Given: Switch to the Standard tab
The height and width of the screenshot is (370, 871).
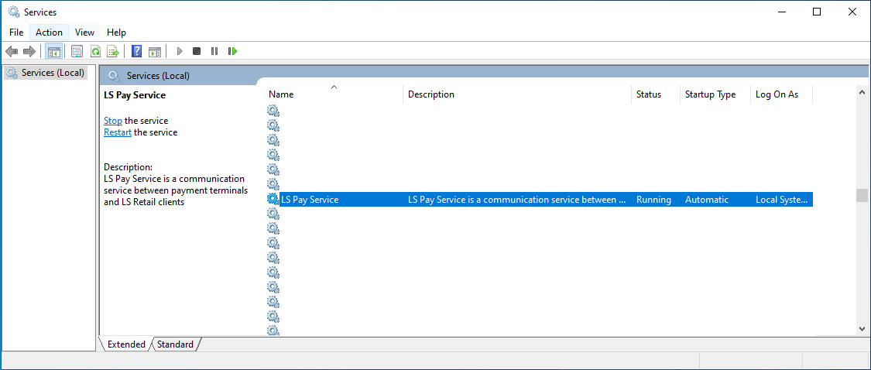Looking at the screenshot, I should point(176,344).
